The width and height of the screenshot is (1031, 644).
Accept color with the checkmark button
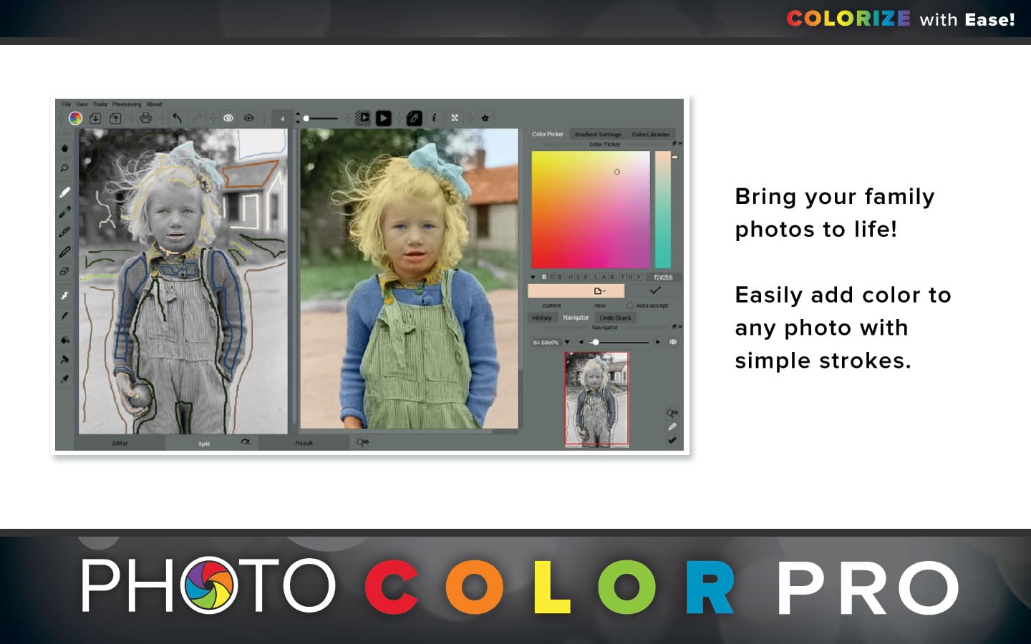[654, 291]
